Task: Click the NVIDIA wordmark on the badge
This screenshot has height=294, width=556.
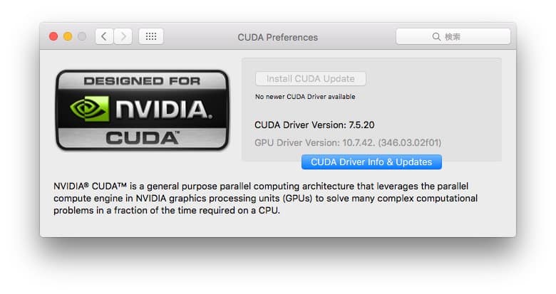Action: [163, 110]
